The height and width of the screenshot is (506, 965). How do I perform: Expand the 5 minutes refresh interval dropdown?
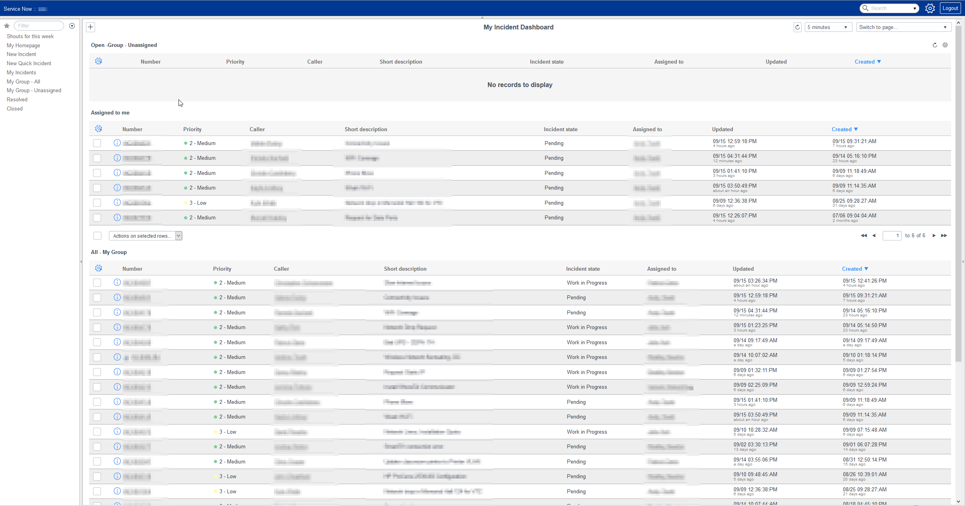828,27
